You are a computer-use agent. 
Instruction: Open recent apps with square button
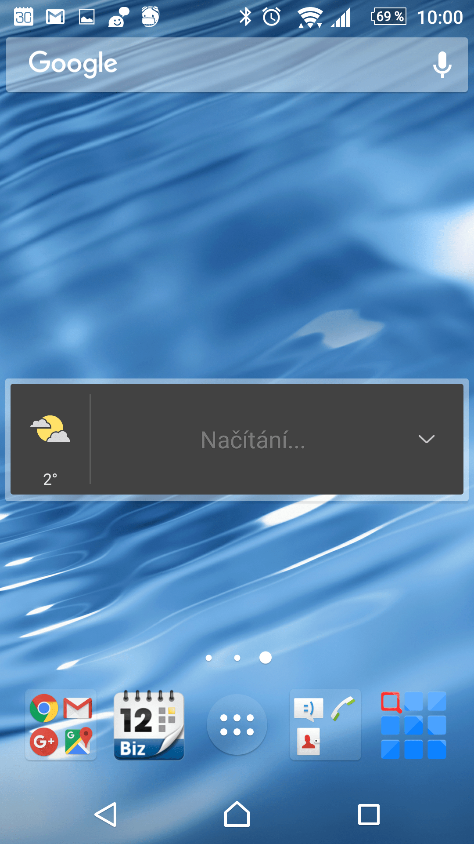coord(369,815)
